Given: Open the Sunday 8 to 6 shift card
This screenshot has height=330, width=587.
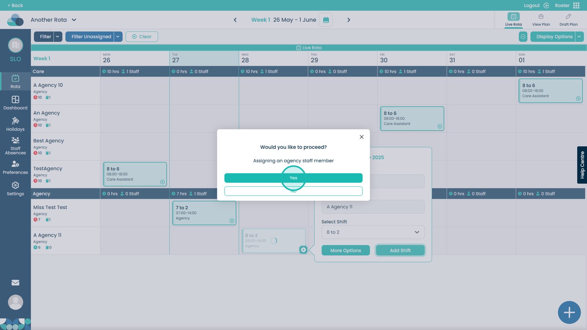Looking at the screenshot, I should click(x=550, y=91).
